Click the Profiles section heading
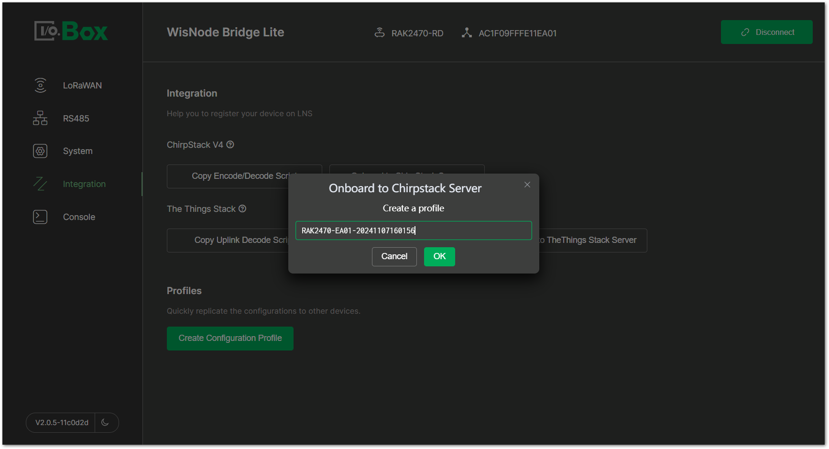 (184, 291)
